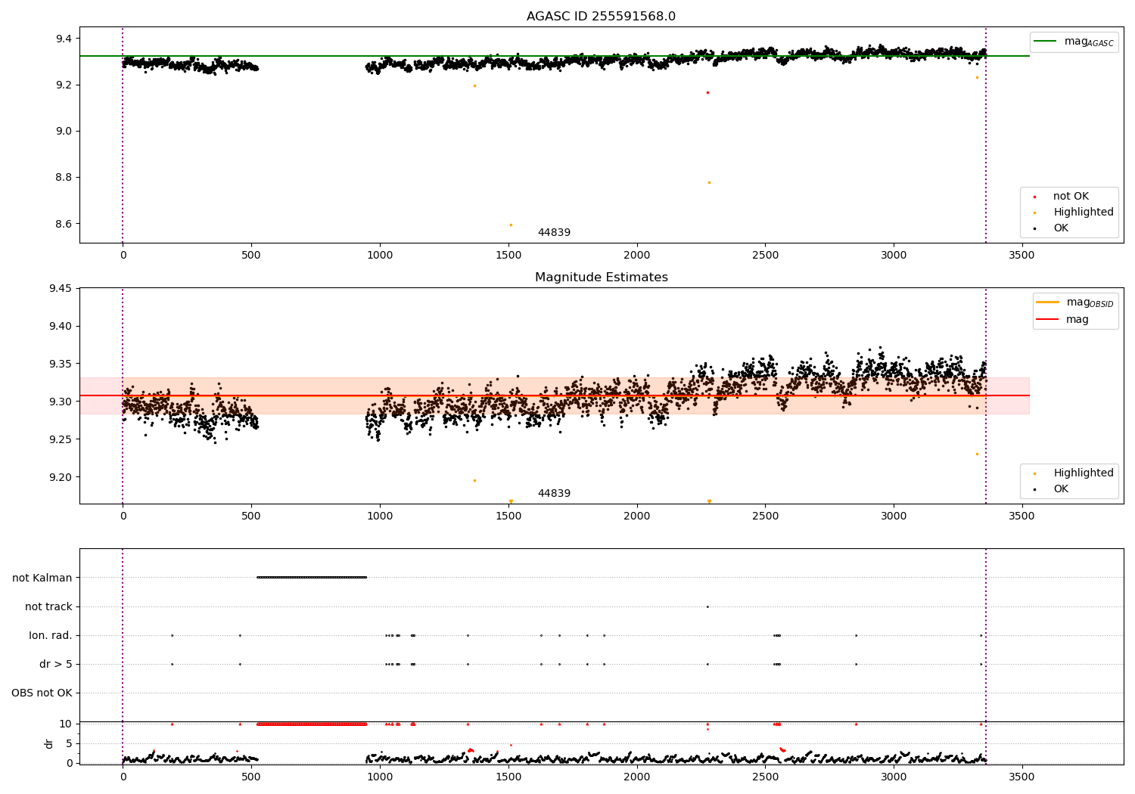Click the orange highlighted point near 8.6 magnitude

click(x=511, y=225)
